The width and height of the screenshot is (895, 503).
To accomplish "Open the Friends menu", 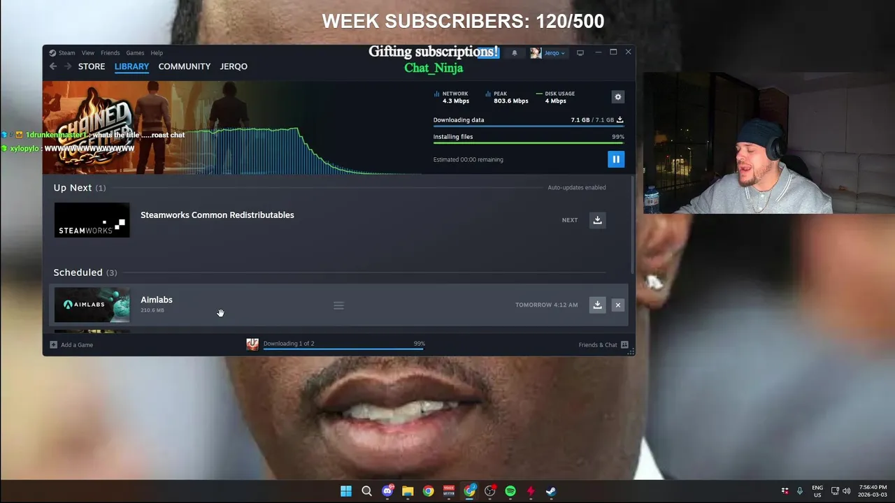I will tap(110, 53).
